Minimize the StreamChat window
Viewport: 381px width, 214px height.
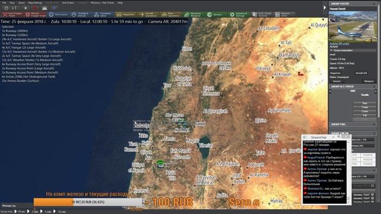[333, 137]
